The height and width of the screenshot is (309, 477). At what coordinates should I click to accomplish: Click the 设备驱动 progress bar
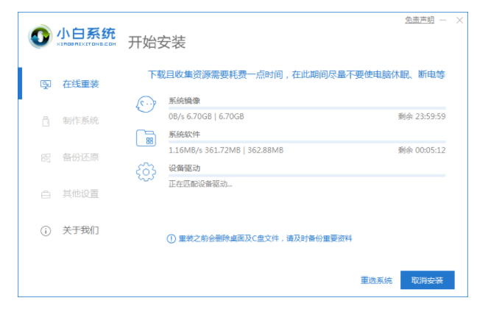(x=306, y=175)
